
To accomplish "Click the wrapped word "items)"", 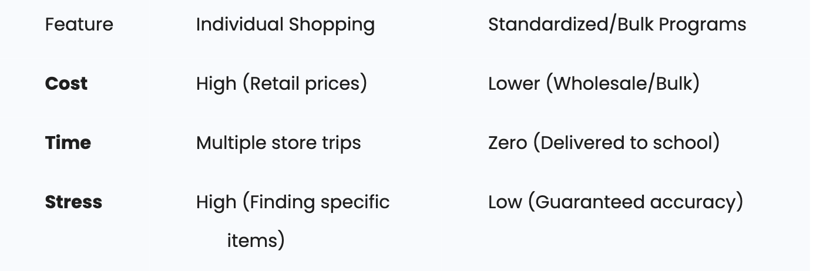I will tap(256, 240).
